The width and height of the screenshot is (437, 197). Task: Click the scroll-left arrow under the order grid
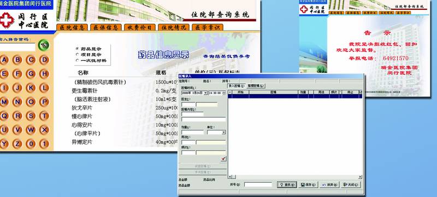click(230, 177)
